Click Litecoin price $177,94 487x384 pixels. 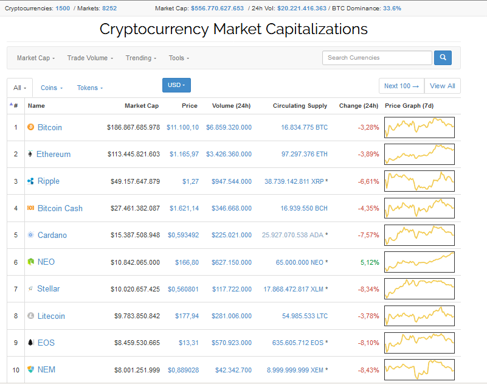point(187,316)
